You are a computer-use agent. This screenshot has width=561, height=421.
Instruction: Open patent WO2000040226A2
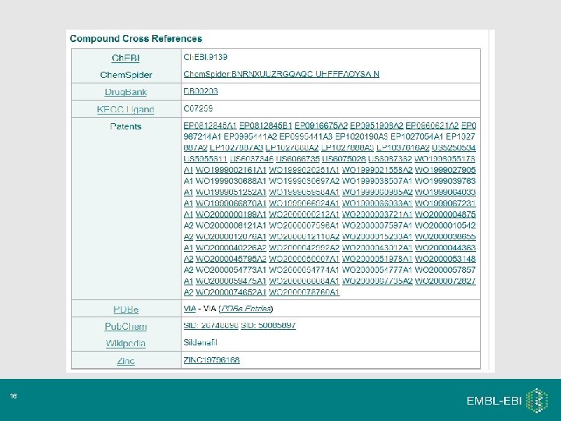click(231, 248)
